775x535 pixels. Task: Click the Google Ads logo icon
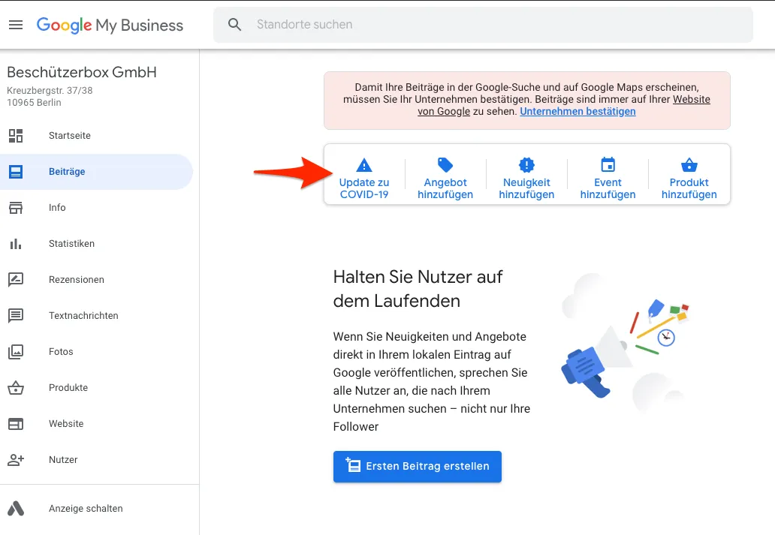pyautogui.click(x=16, y=509)
